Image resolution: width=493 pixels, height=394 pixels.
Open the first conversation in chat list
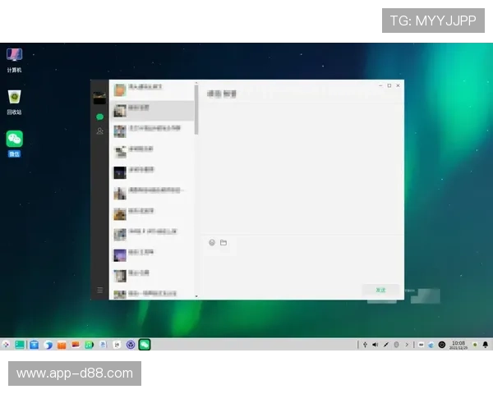[x=152, y=88]
